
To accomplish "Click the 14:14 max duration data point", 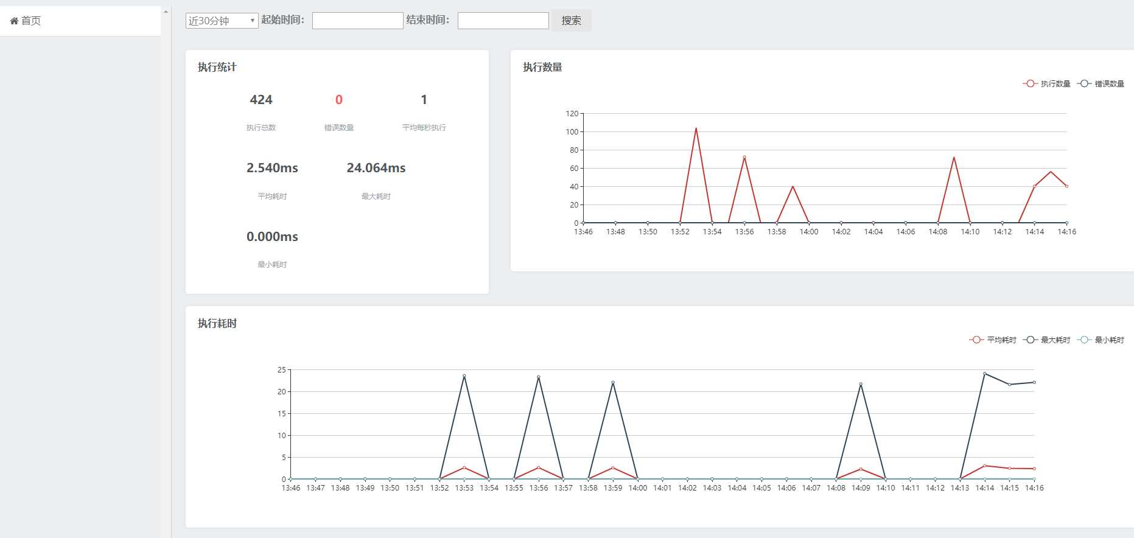I will [984, 374].
